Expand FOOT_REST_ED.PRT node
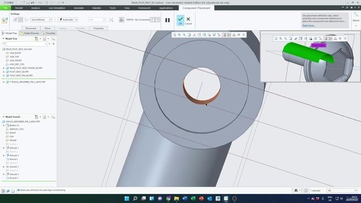 click(4, 72)
